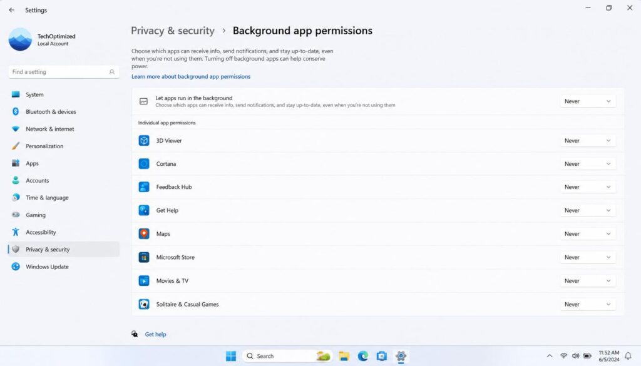The width and height of the screenshot is (641, 366).
Task: Click the Find a setting search field
Action: 63,72
